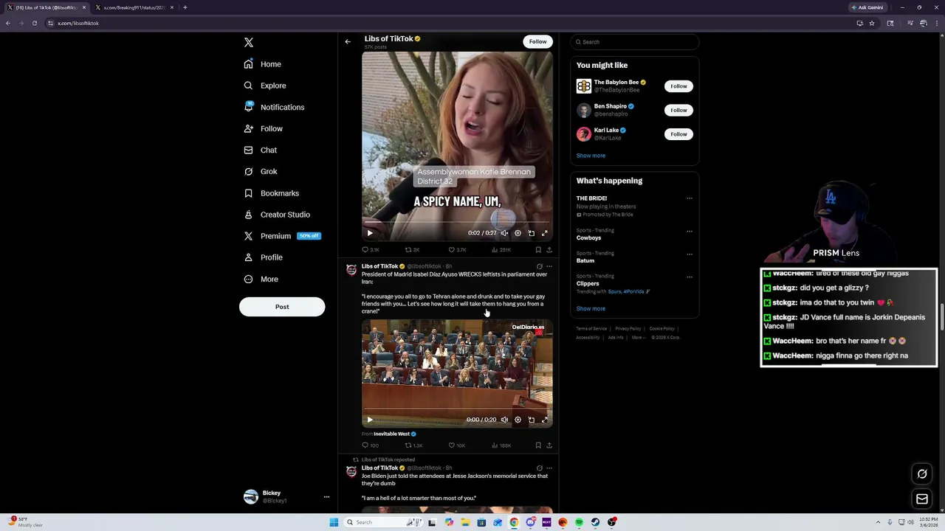Play the Madrid parliament video
The image size is (945, 531).
[x=370, y=420]
